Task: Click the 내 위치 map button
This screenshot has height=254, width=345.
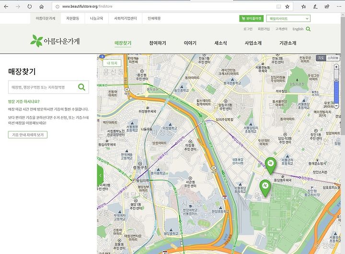Action: click(112, 63)
